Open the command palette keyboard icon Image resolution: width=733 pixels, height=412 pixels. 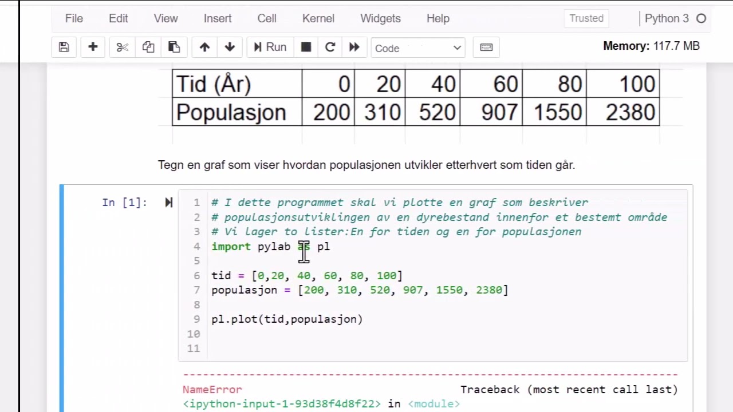(486, 47)
